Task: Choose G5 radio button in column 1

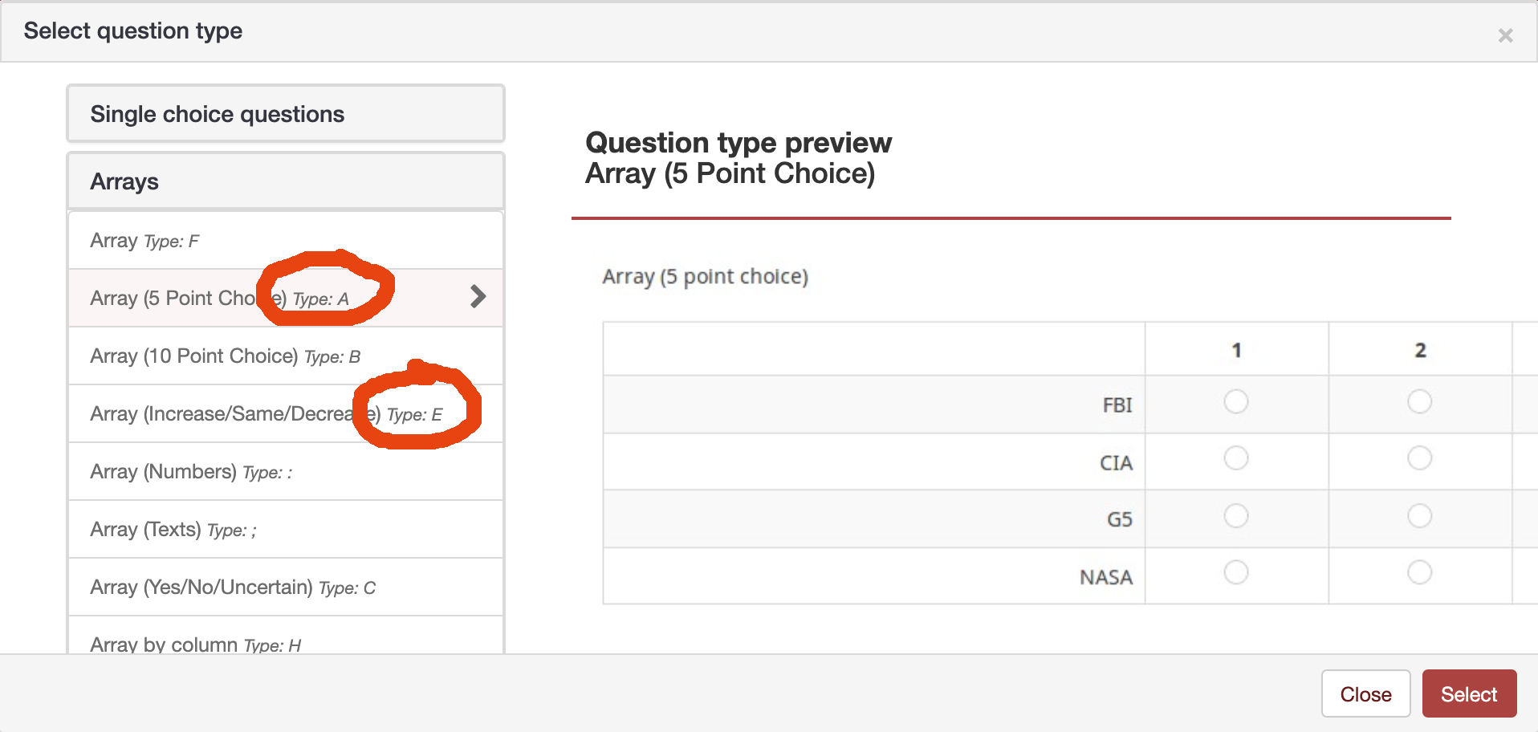Action: [1235, 515]
